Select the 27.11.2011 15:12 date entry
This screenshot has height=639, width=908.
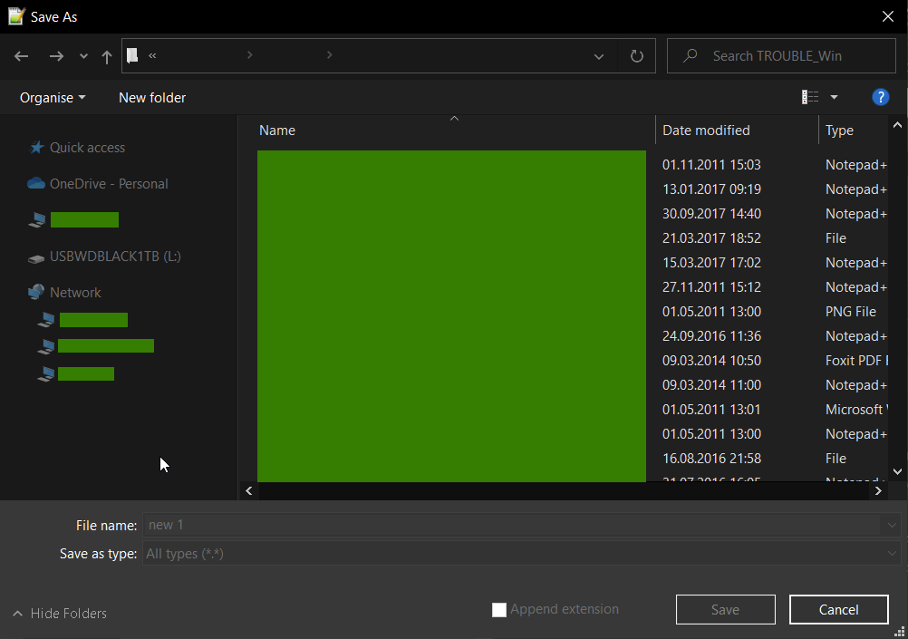[x=711, y=286]
